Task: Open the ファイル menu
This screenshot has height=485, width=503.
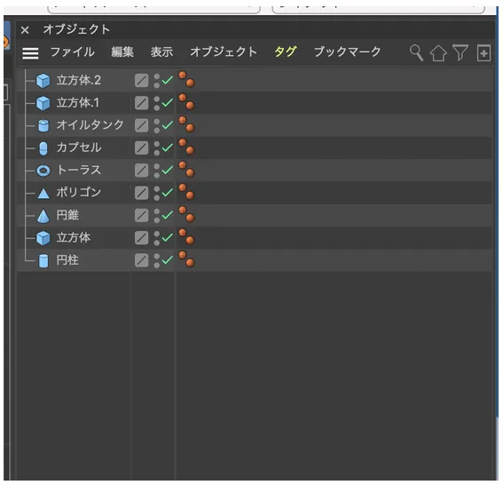Action: [x=73, y=52]
